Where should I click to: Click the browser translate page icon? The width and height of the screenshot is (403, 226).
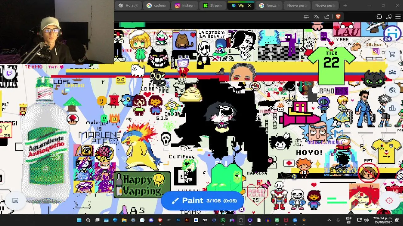pyautogui.click(x=316, y=17)
